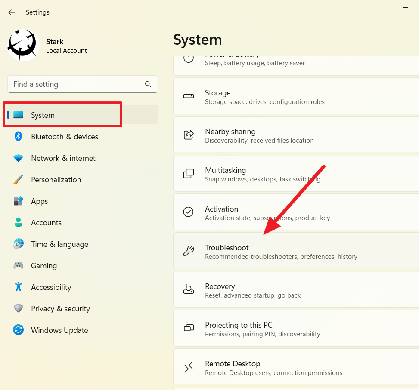Open Apps settings
The image size is (419, 390).
point(83,201)
